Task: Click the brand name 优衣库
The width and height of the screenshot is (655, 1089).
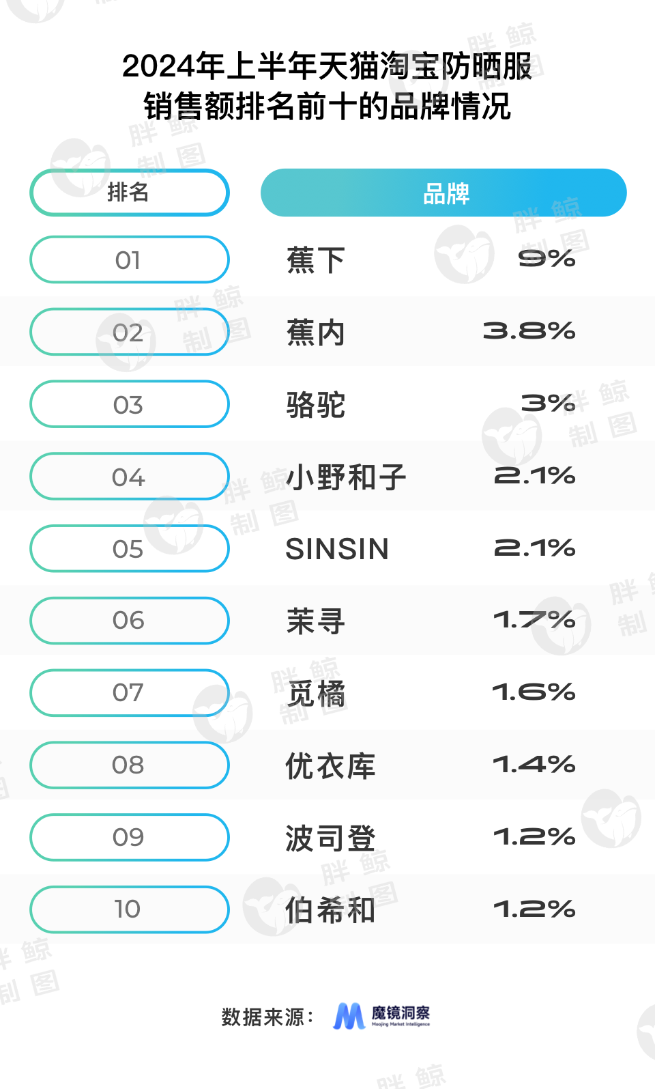Action: click(x=330, y=765)
